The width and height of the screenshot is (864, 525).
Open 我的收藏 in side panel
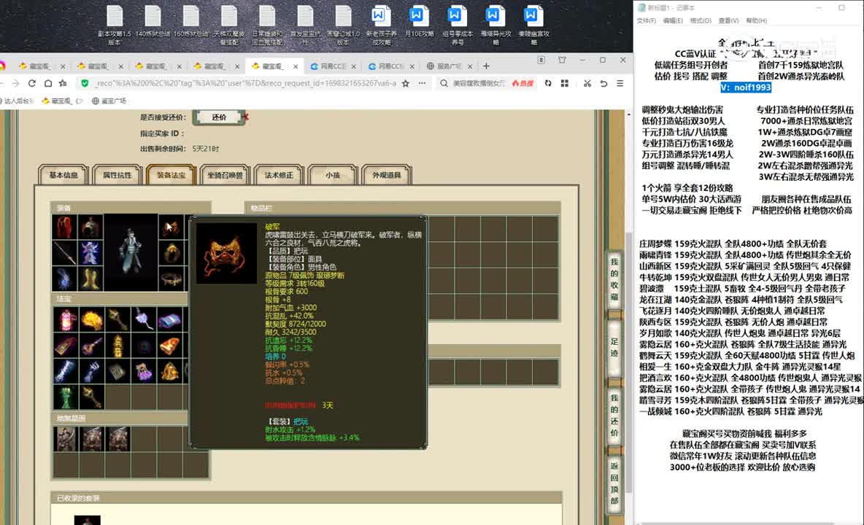pos(614,279)
